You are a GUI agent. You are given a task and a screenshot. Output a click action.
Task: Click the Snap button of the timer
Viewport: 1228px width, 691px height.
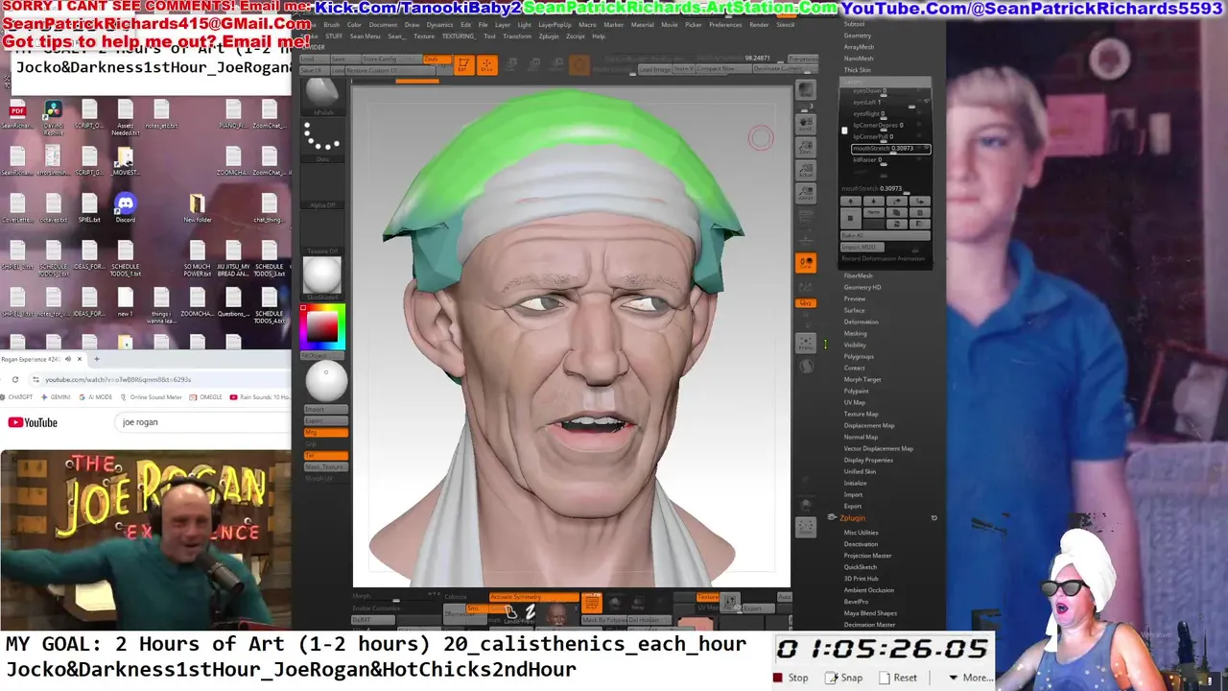[844, 678]
